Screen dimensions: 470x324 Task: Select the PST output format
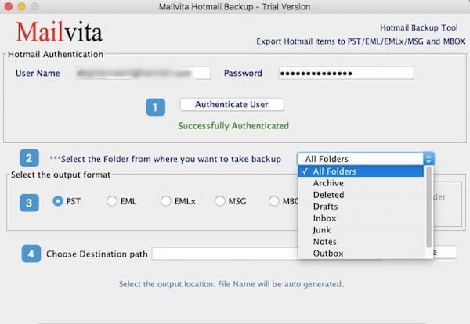tap(58, 201)
